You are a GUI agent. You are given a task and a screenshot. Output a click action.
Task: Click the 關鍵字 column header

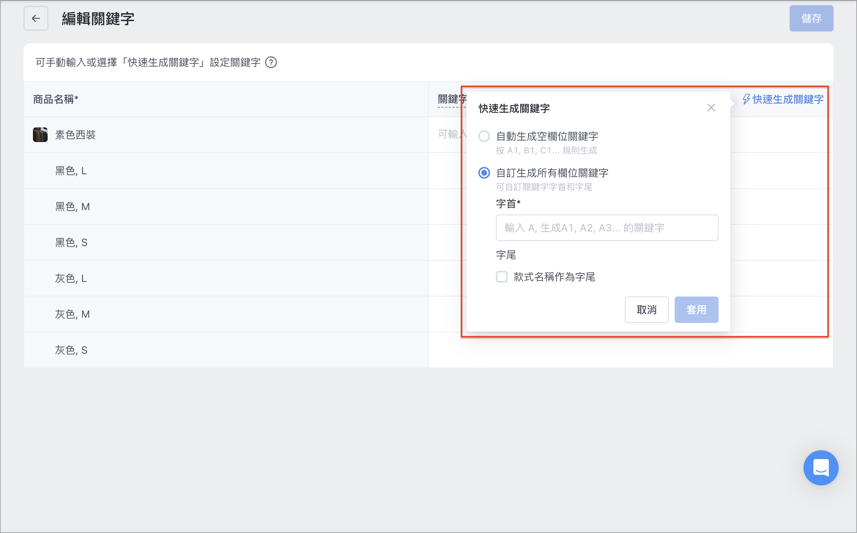pos(452,99)
